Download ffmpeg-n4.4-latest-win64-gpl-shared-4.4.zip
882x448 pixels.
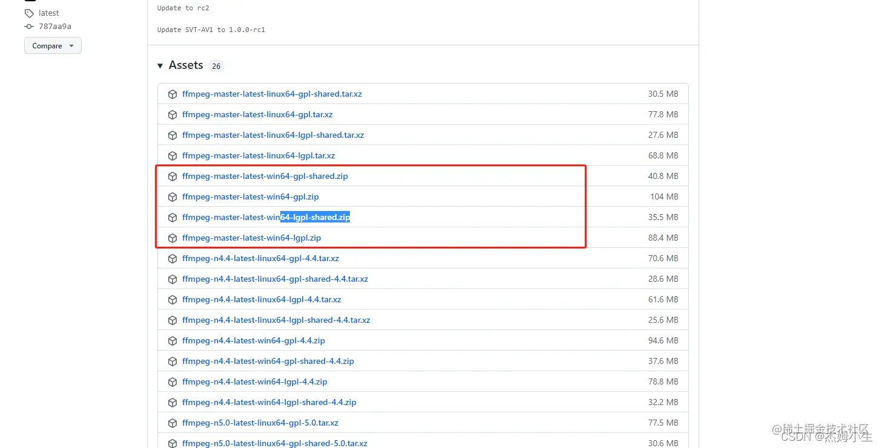pyautogui.click(x=268, y=362)
